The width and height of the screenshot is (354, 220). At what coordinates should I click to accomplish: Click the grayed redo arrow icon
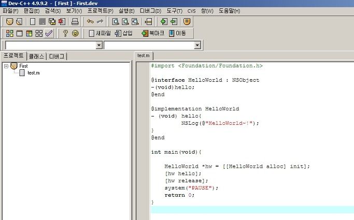coord(100,21)
